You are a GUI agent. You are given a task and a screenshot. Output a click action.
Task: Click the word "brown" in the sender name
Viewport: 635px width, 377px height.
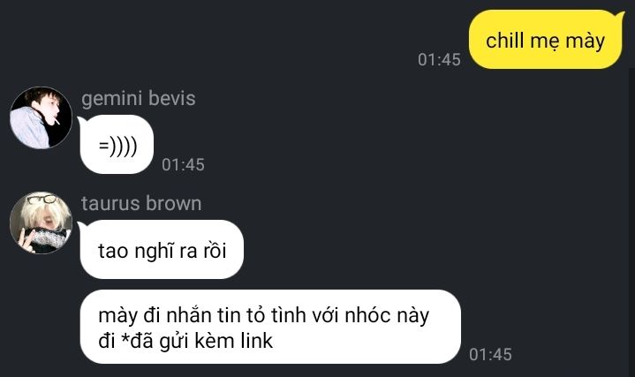tap(173, 203)
